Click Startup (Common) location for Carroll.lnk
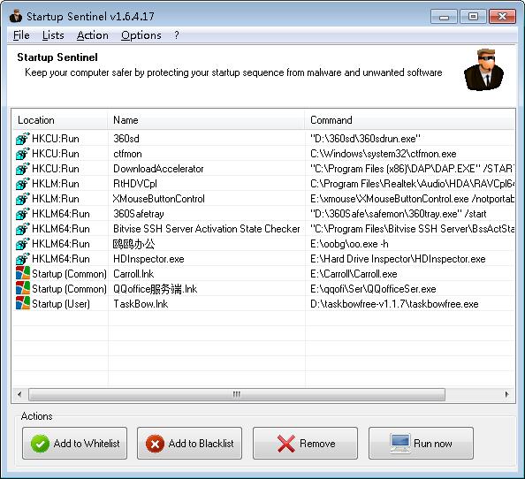 pos(69,274)
